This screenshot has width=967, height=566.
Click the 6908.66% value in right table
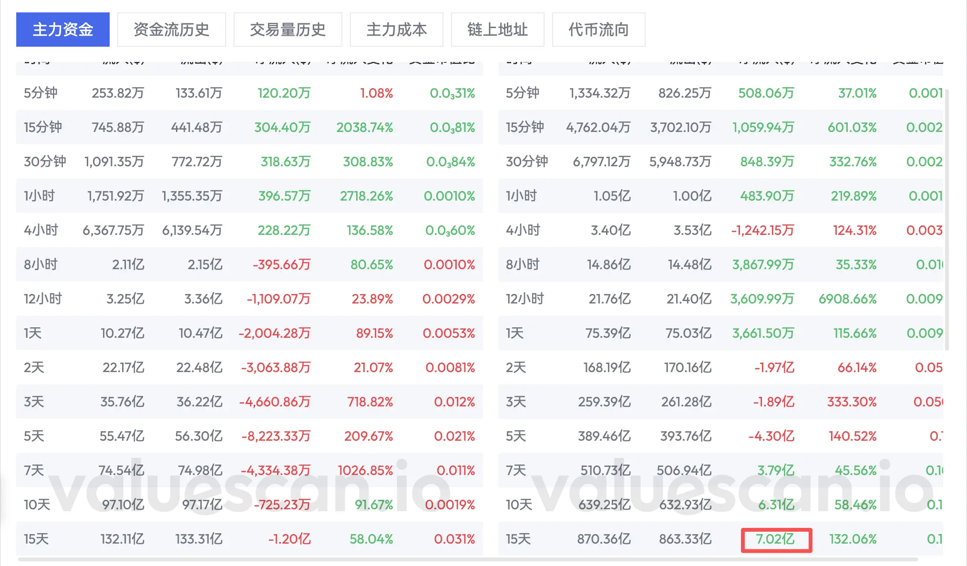click(847, 299)
